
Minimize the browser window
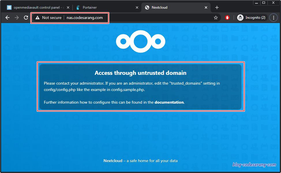[x=256, y=3]
